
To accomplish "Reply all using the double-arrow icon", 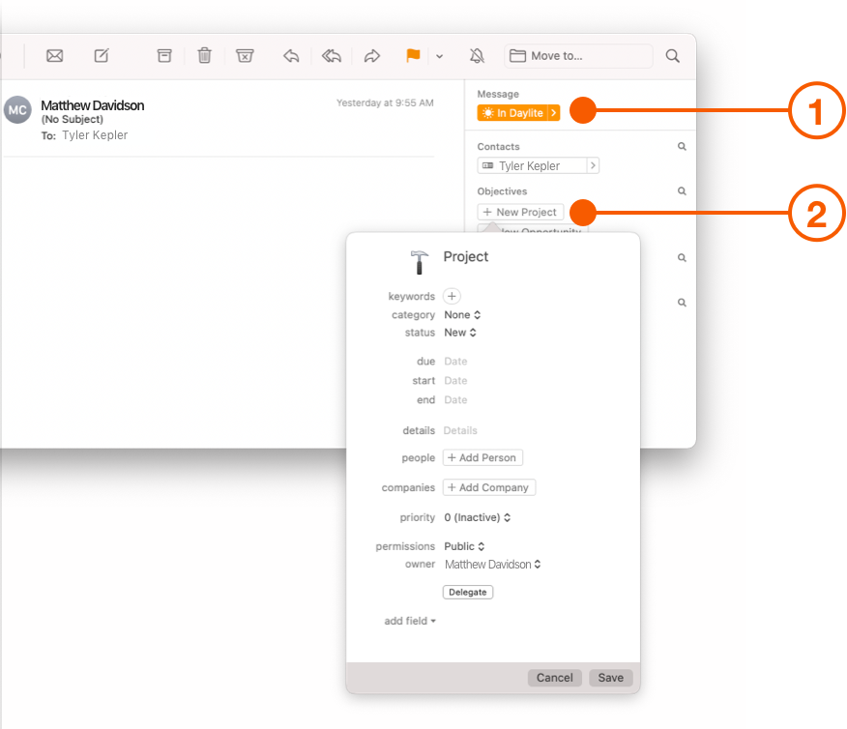I will pos(332,55).
